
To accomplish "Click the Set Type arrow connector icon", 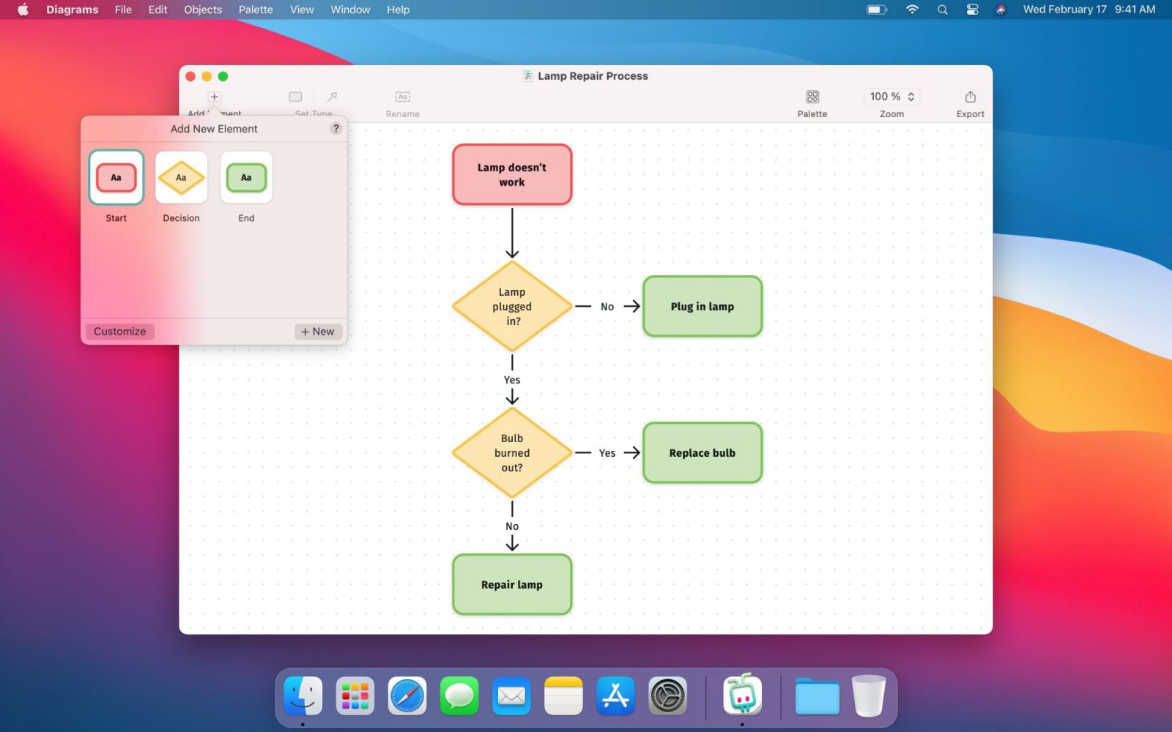I will [x=332, y=97].
